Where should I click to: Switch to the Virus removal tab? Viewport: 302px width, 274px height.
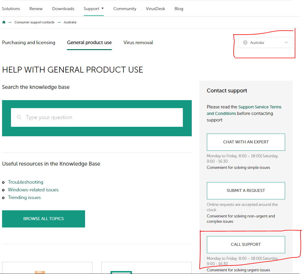(138, 43)
